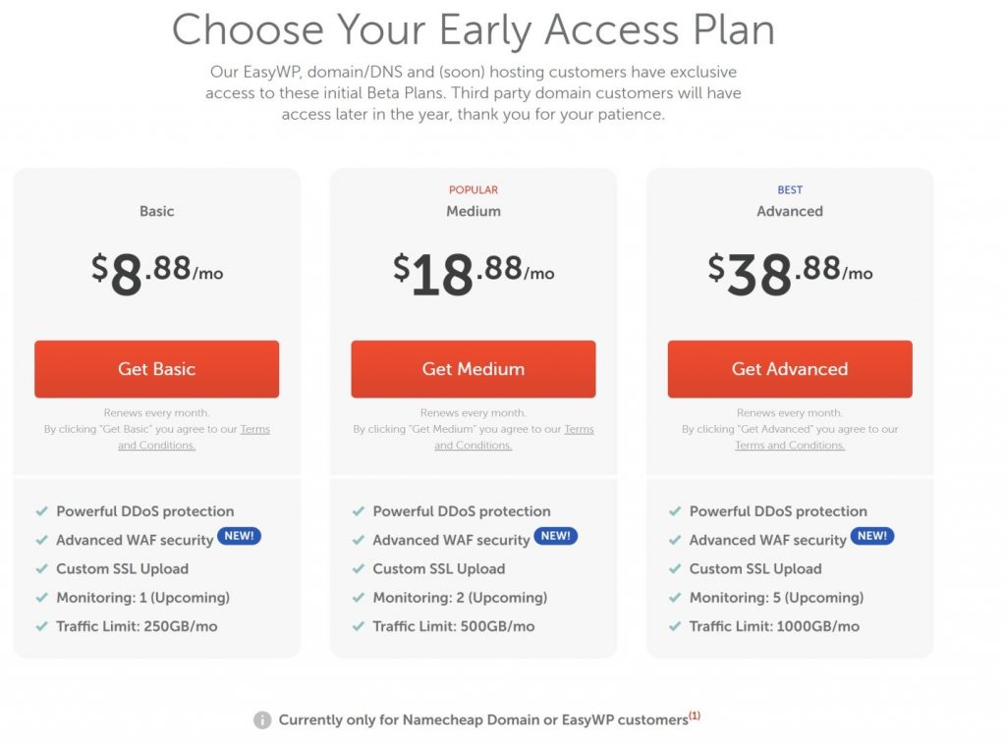This screenshot has width=1006, height=744.
Task: Click checkmark next to Basic Custom SSL Upload
Action: pyautogui.click(x=41, y=568)
